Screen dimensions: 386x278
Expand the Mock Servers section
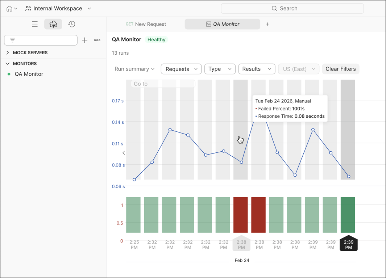pyautogui.click(x=8, y=52)
